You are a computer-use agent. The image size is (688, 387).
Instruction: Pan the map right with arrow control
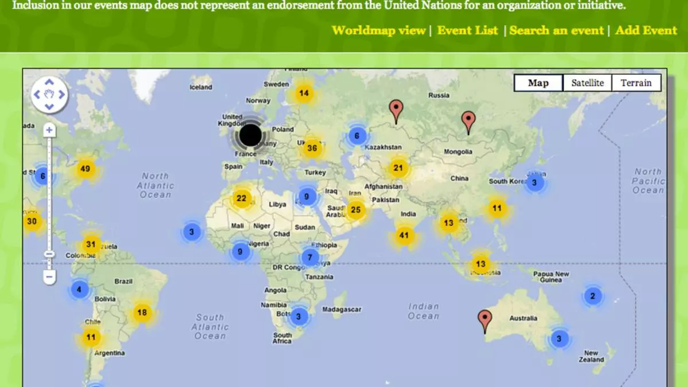pos(61,95)
